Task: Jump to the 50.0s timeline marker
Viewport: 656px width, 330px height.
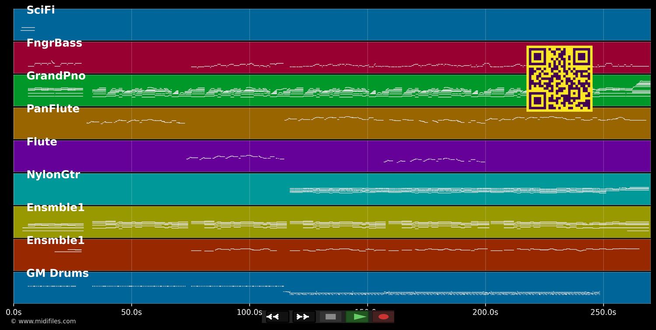Action: [131, 312]
